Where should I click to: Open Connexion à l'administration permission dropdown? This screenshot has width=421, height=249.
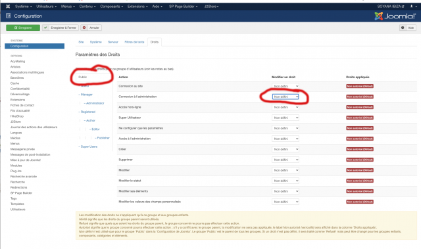point(285,97)
